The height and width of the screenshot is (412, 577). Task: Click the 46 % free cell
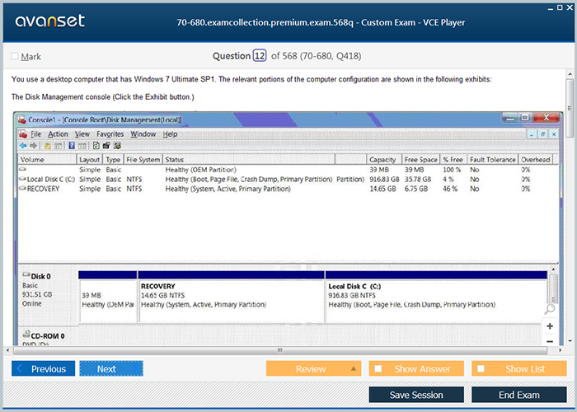(450, 189)
